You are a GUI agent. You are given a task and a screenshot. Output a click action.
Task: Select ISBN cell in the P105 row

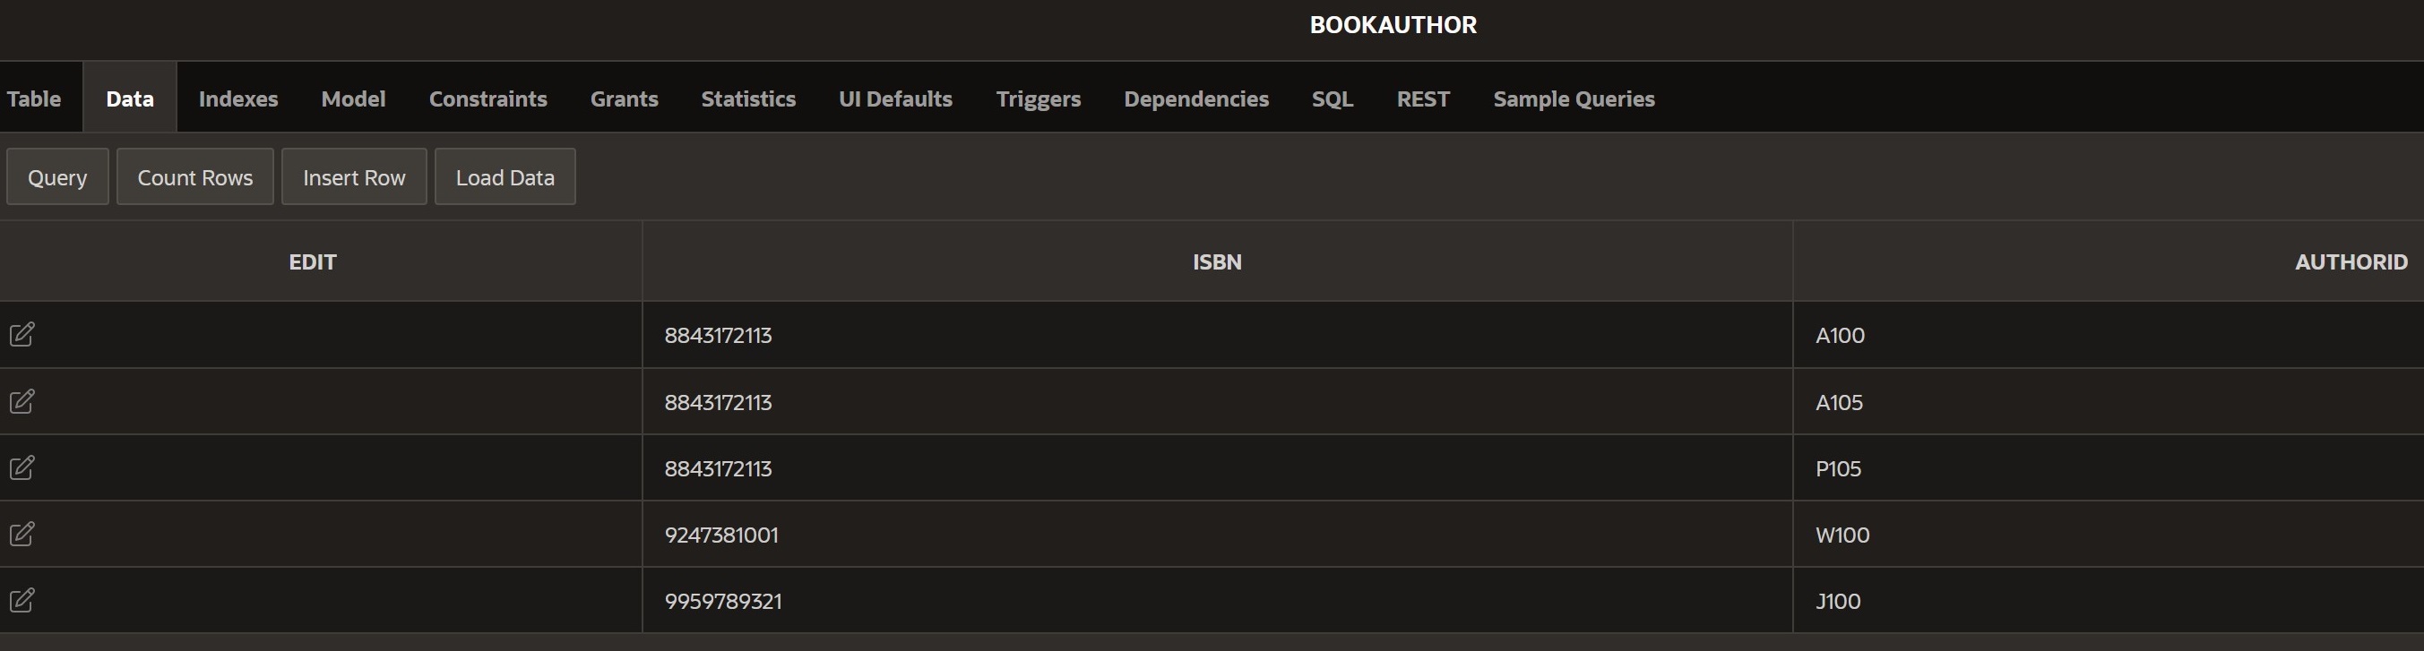tap(1217, 467)
